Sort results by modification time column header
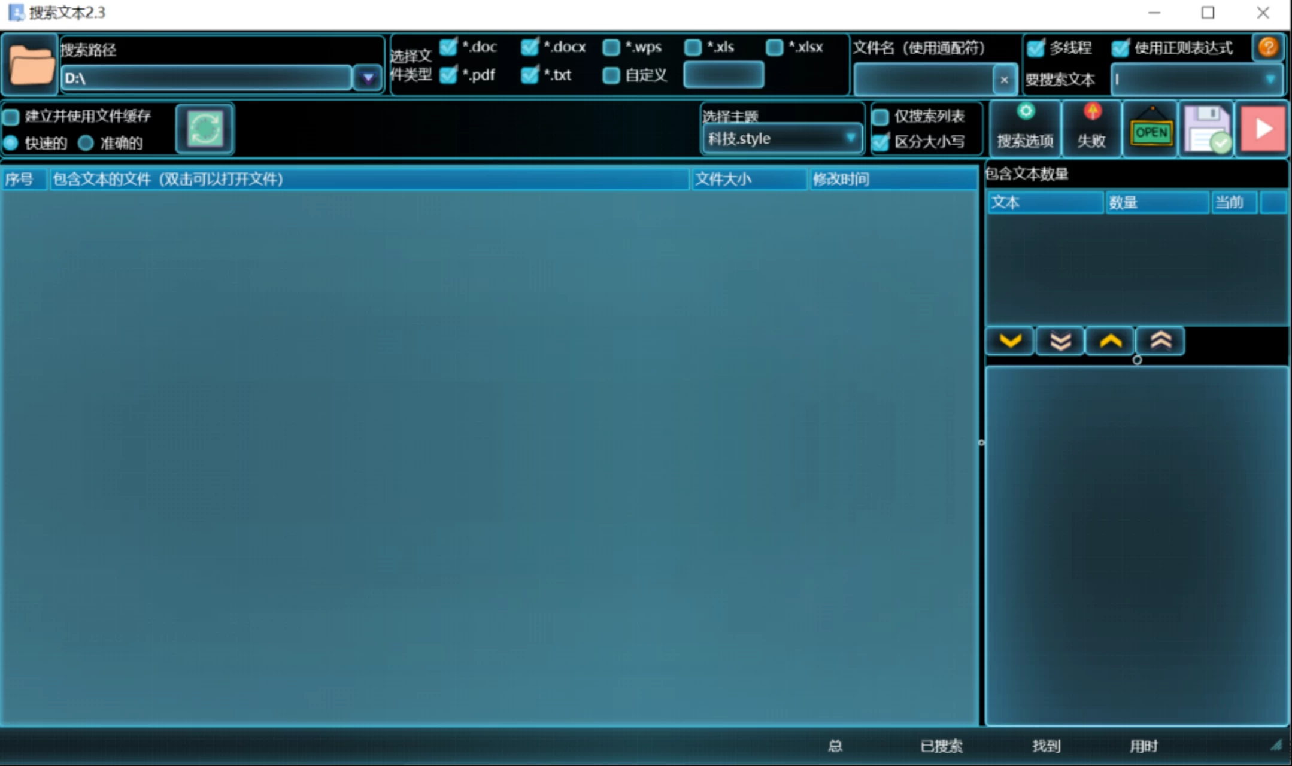 point(892,179)
